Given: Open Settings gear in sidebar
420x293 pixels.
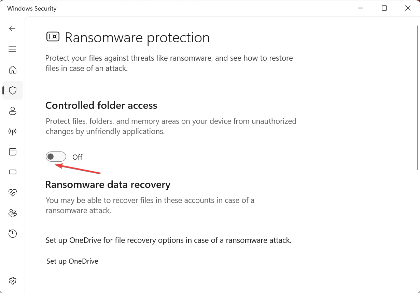Looking at the screenshot, I should [x=13, y=281].
